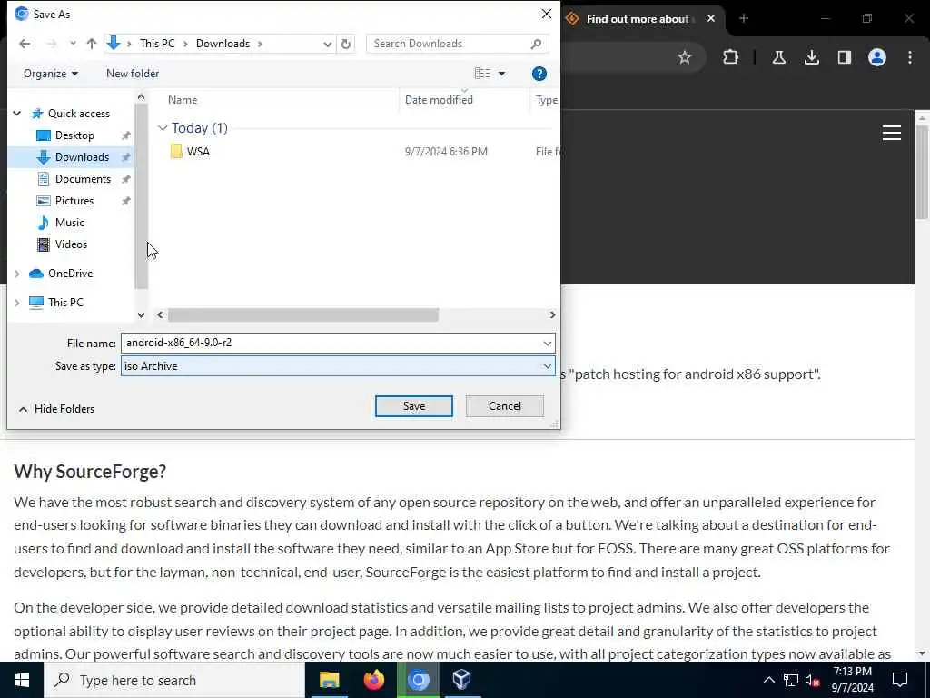The width and height of the screenshot is (930, 698).
Task: Open the Save as type dropdown
Action: tap(338, 366)
